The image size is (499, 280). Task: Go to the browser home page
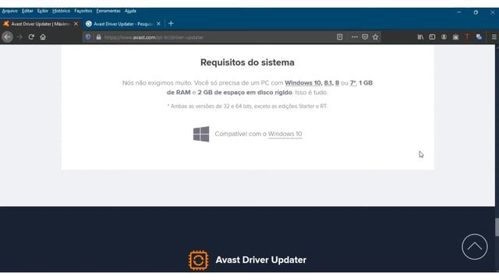(43, 37)
